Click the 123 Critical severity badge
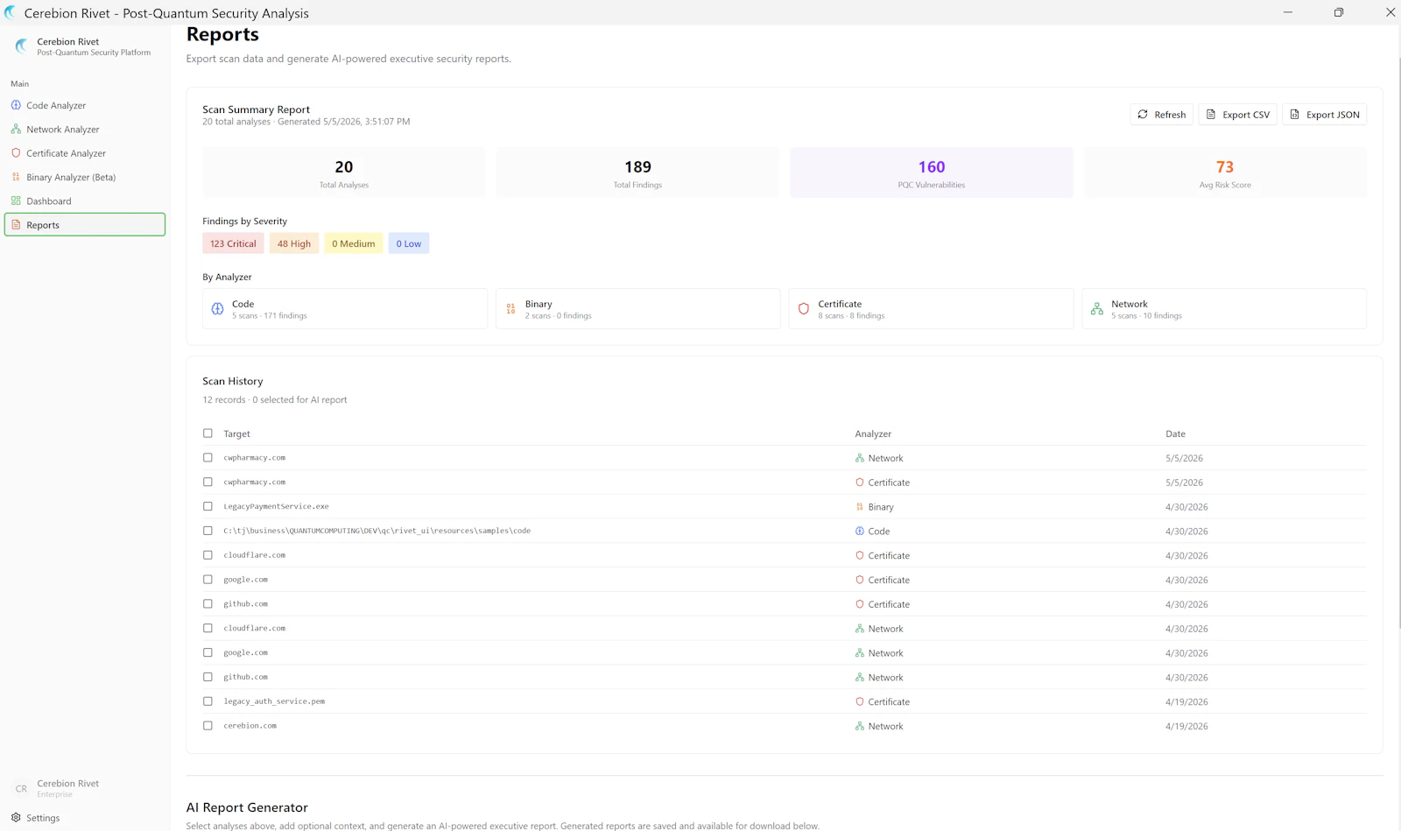This screenshot has width=1401, height=831. [x=233, y=243]
